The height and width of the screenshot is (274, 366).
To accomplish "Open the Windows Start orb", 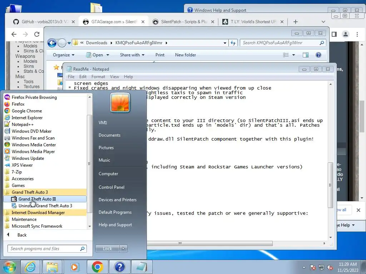I will coord(10,267).
